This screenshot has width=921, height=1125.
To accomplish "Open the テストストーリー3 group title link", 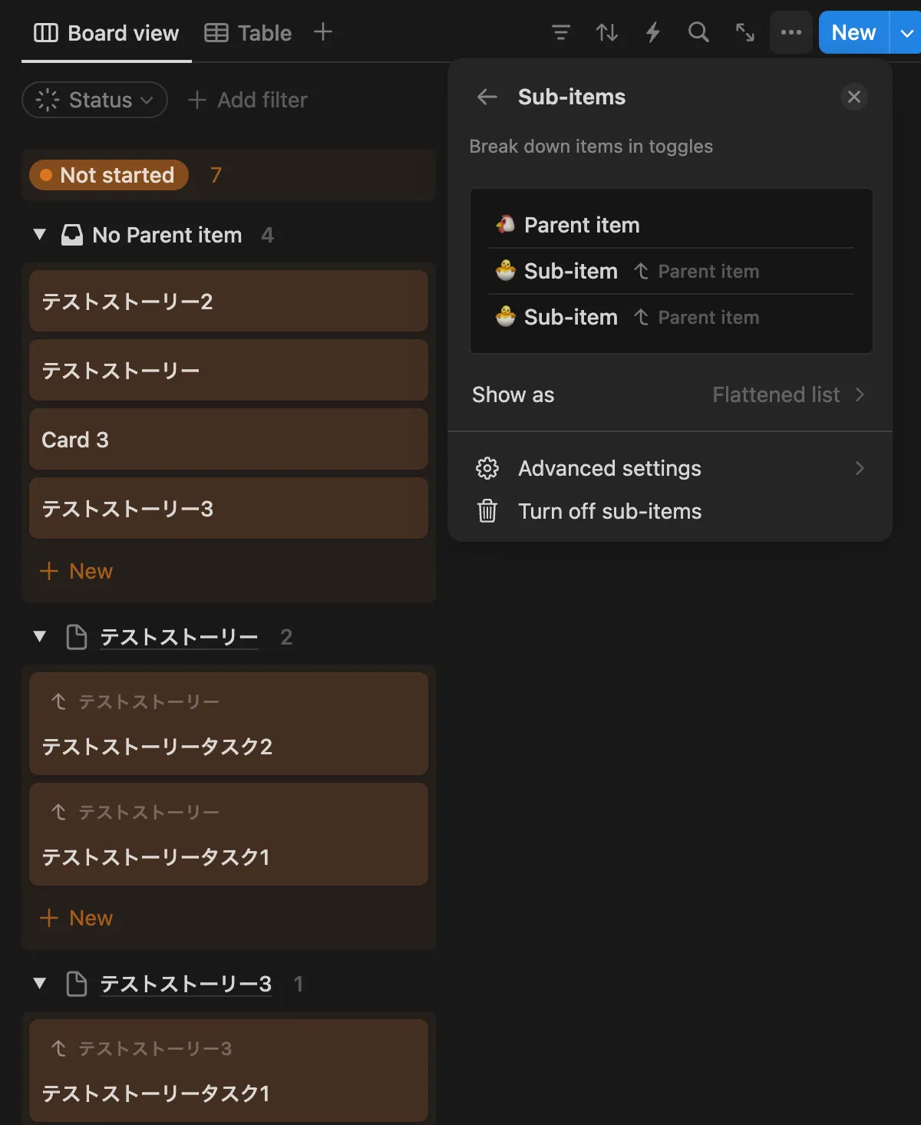I will tap(186, 984).
